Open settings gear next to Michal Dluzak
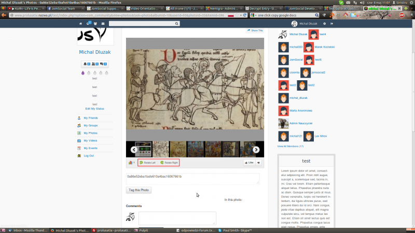This screenshot has width=415, height=233. click(325, 23)
